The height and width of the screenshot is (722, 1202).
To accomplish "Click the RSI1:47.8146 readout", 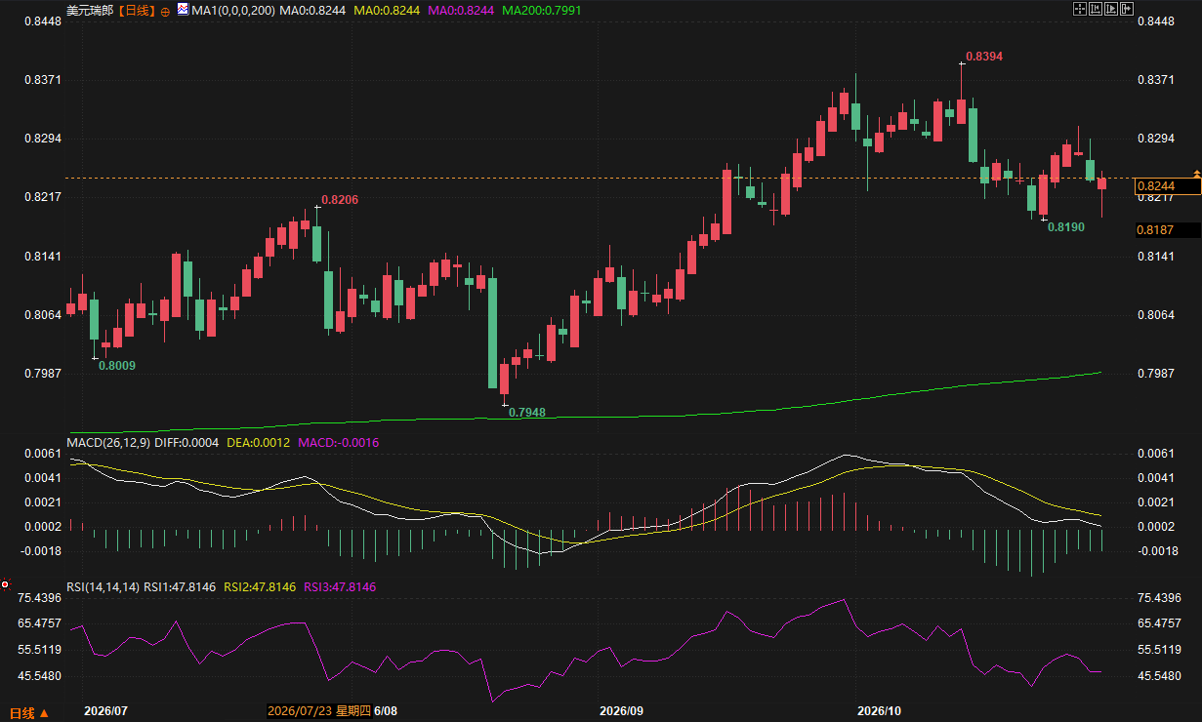I will click(181, 587).
